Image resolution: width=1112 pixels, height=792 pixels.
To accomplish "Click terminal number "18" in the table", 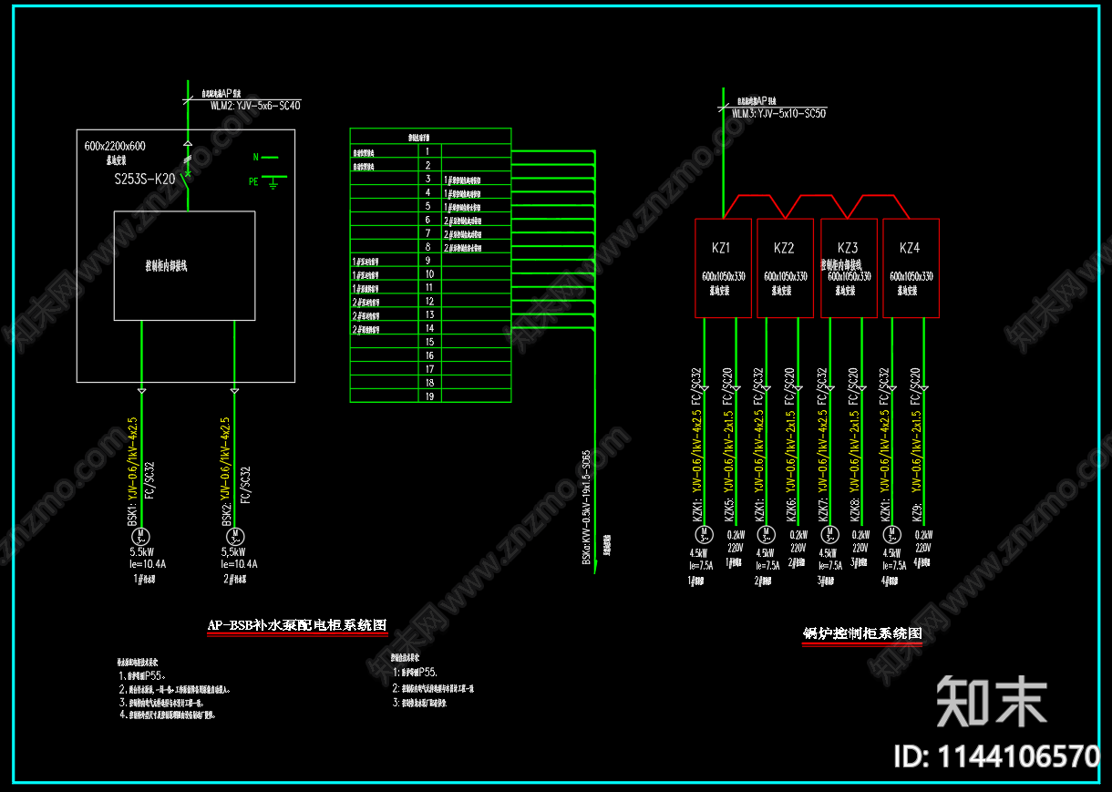I will [x=428, y=383].
